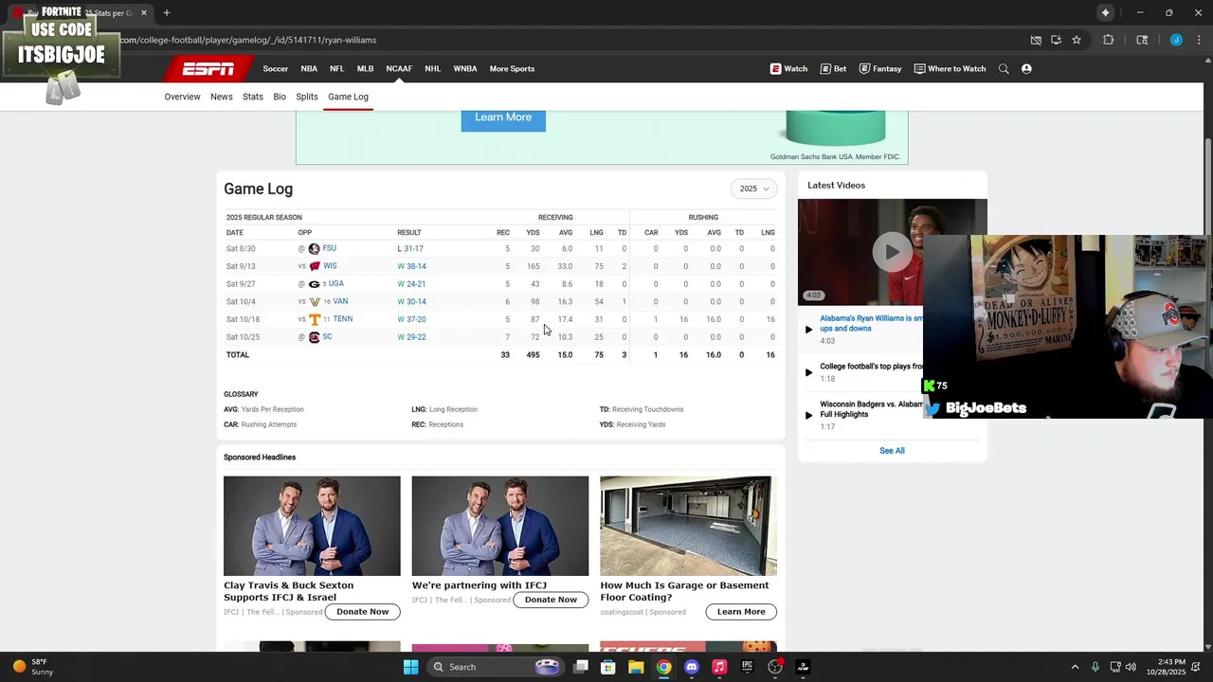Click the microphone icon in system tray
This screenshot has height=682, width=1213.
point(1095,667)
